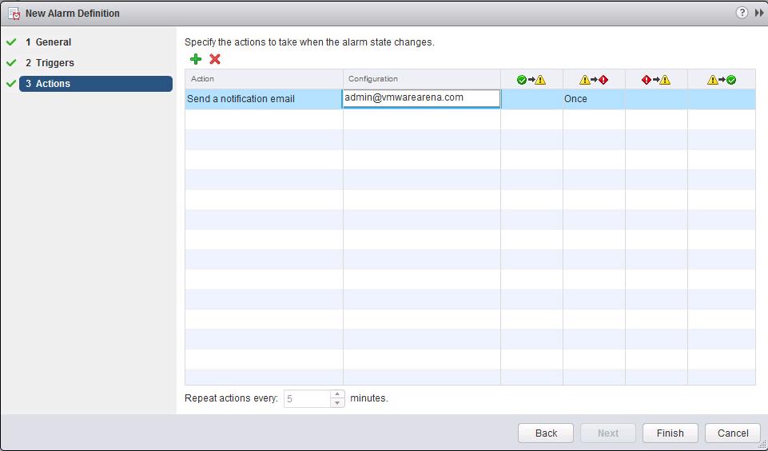Click the green checkmark beside Actions
The height and width of the screenshot is (451, 768).
11,84
